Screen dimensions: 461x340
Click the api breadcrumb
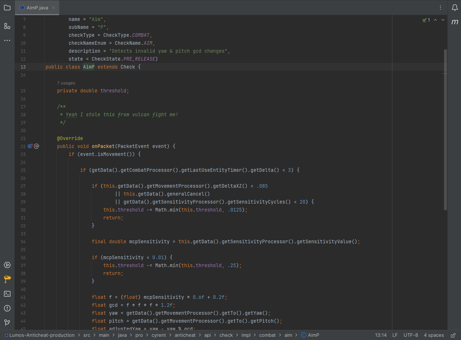click(x=208, y=335)
